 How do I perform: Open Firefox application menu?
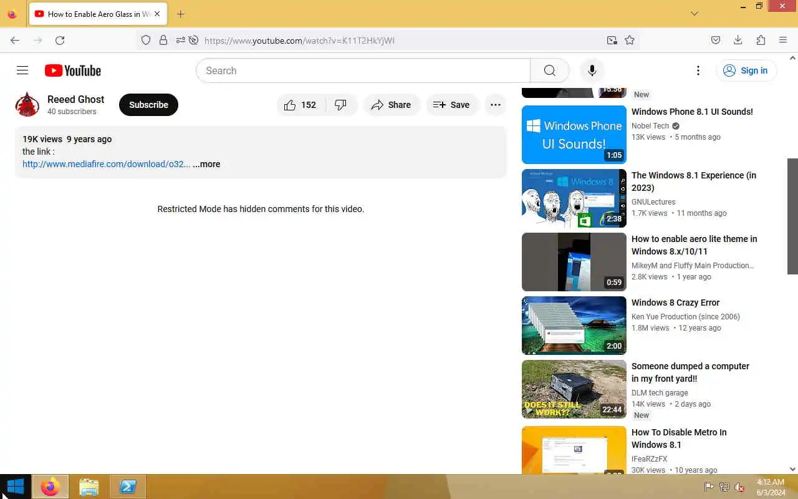[x=783, y=40]
